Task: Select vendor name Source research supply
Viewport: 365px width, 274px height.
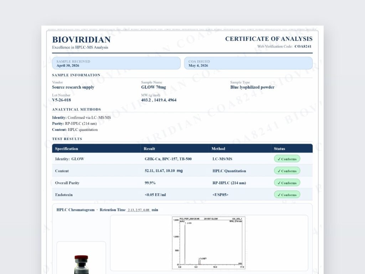Action: pyautogui.click(x=73, y=87)
